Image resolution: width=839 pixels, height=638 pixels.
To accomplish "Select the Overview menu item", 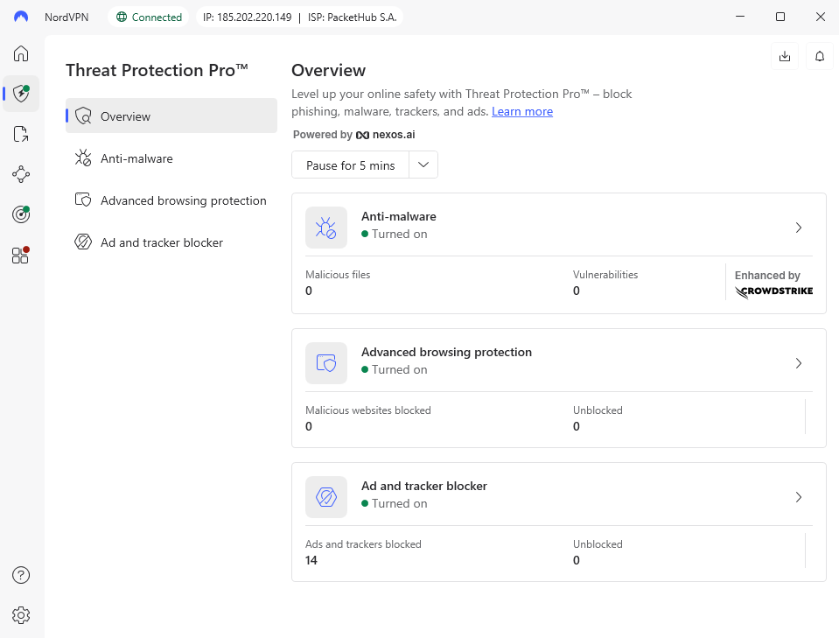I will click(171, 116).
